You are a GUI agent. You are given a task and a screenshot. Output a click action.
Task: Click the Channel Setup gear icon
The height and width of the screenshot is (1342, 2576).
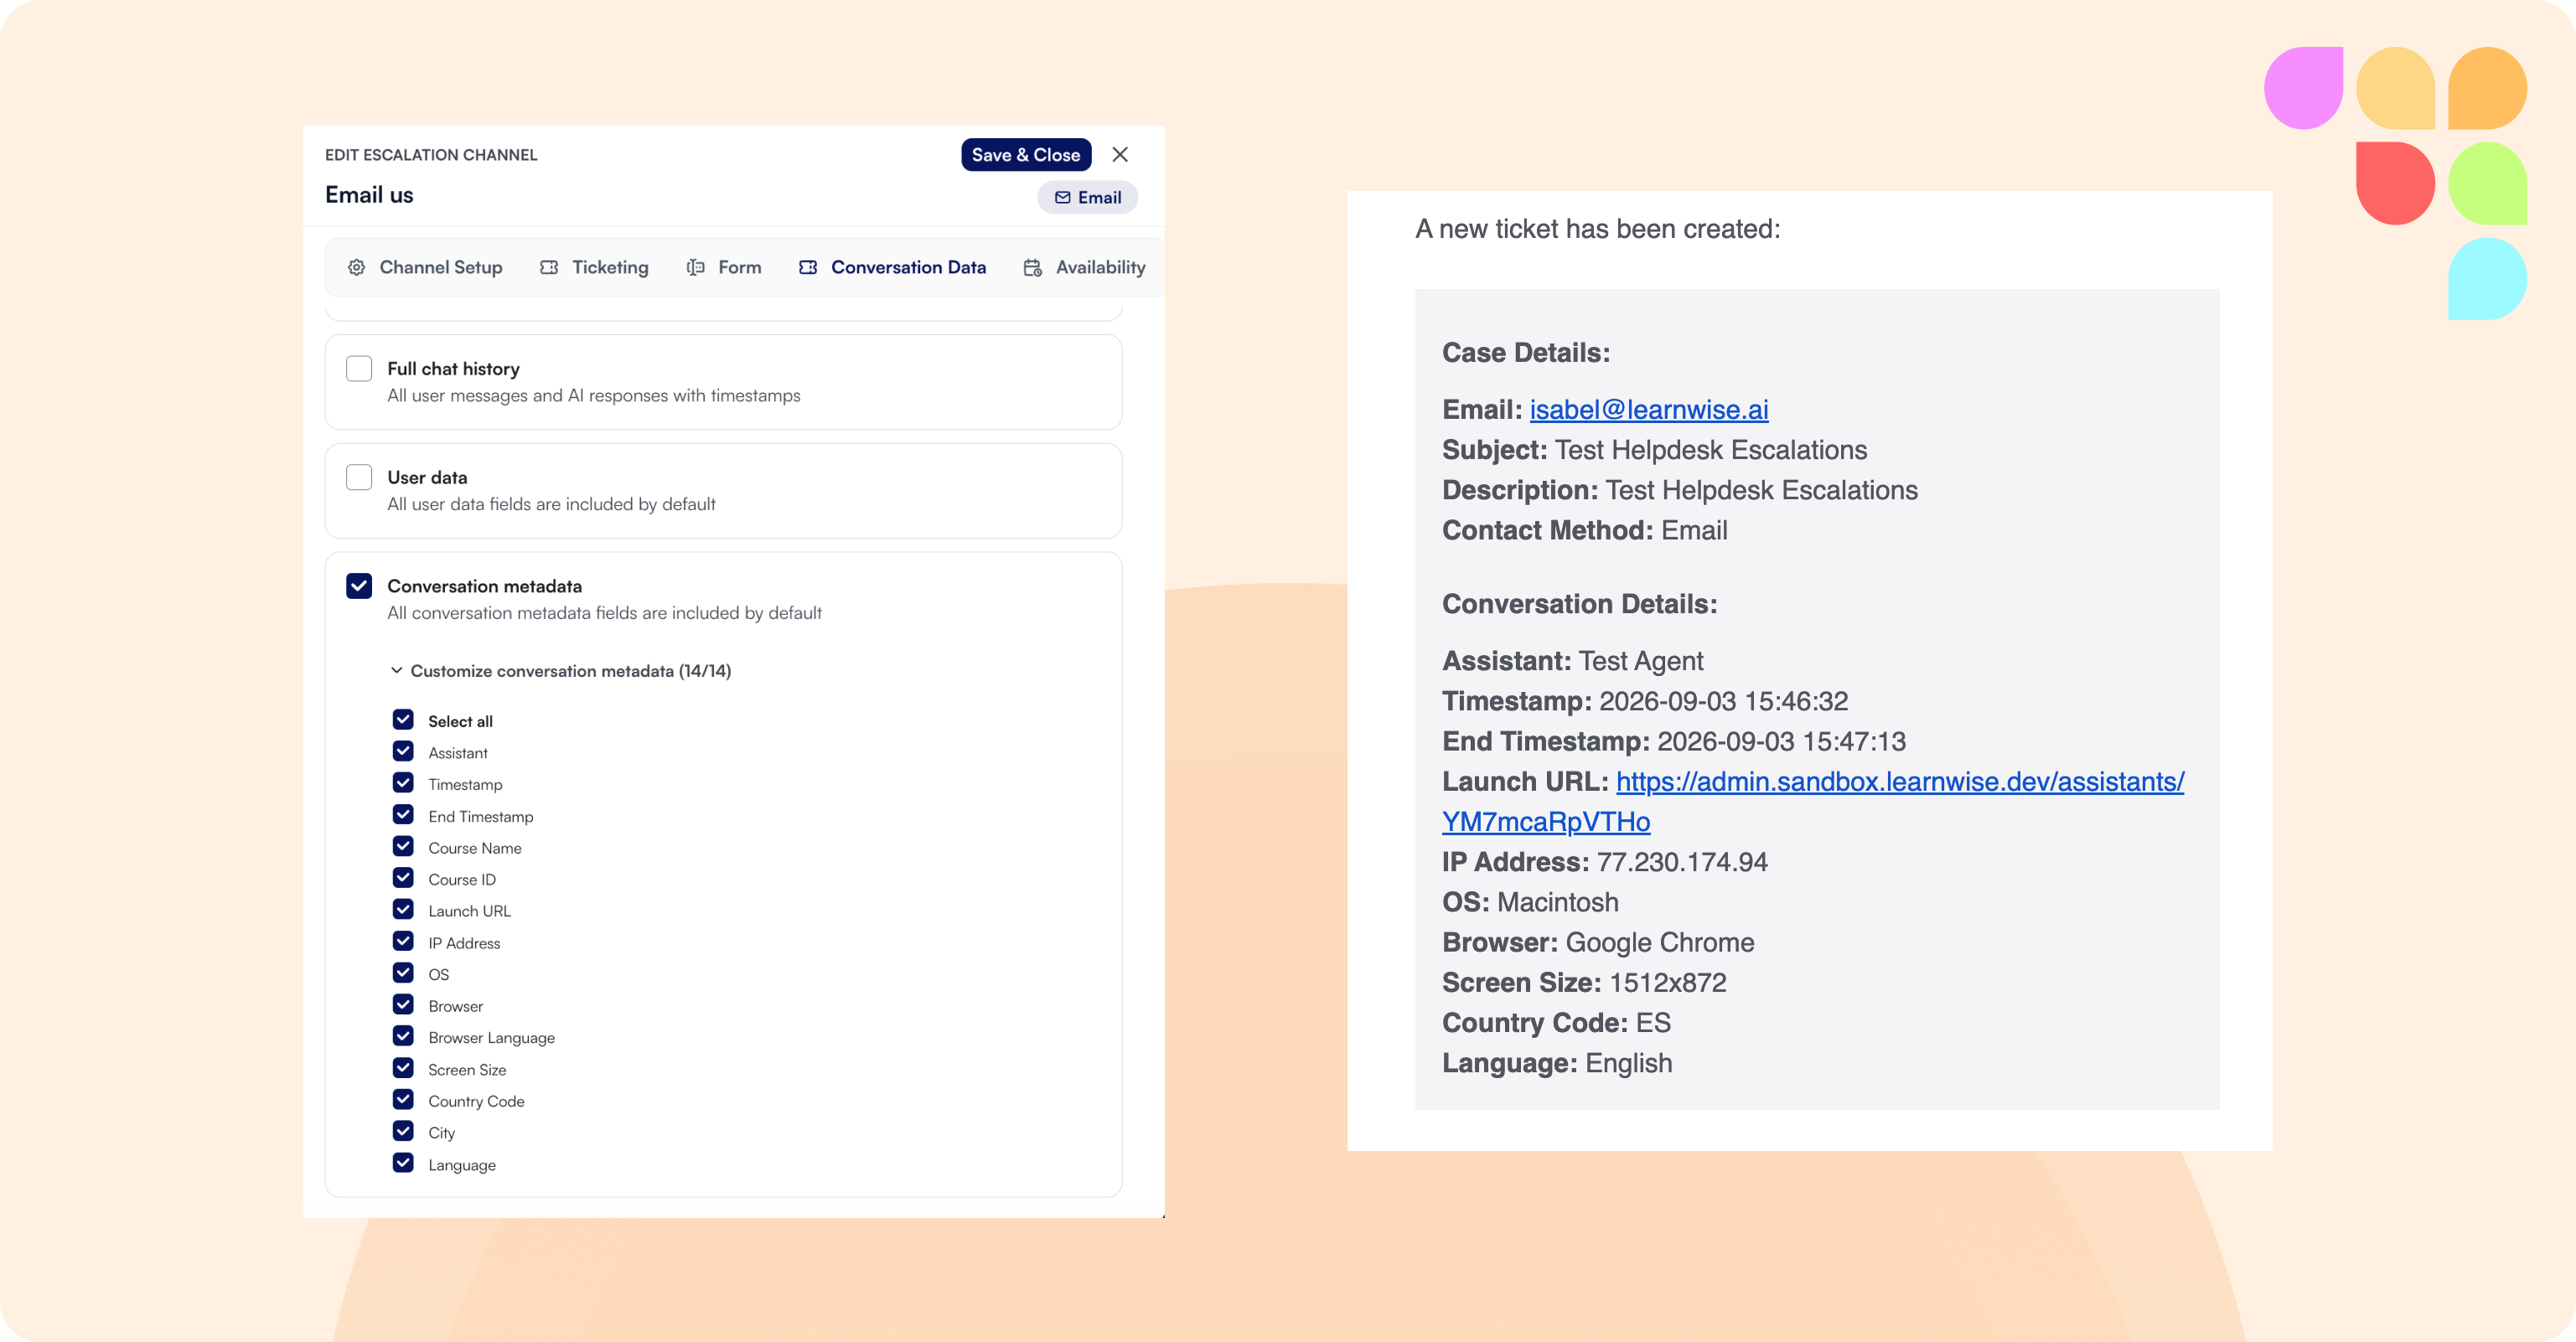tap(356, 267)
